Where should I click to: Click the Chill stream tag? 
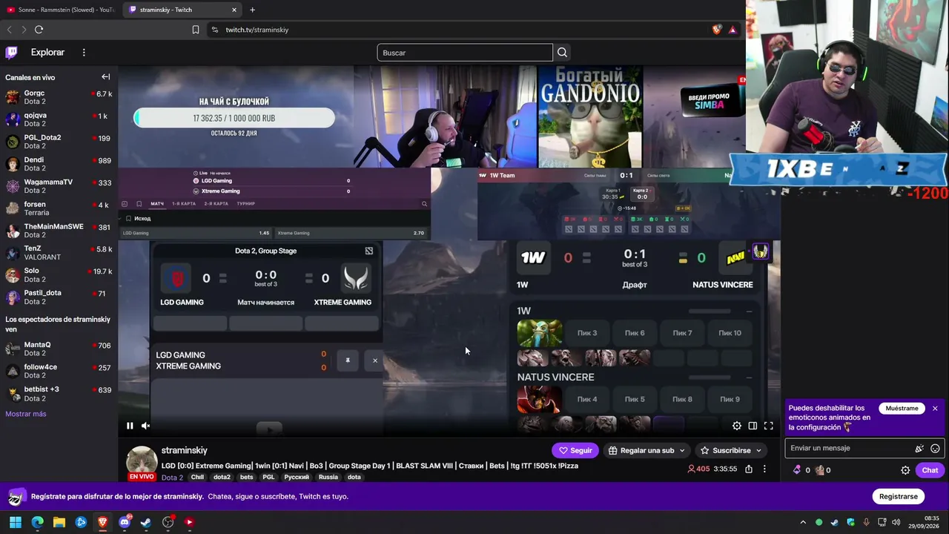(197, 477)
